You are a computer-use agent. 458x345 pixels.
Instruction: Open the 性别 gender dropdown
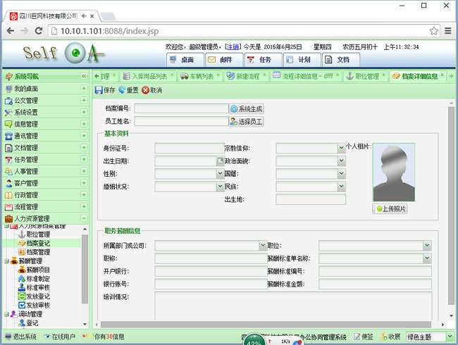220,174
